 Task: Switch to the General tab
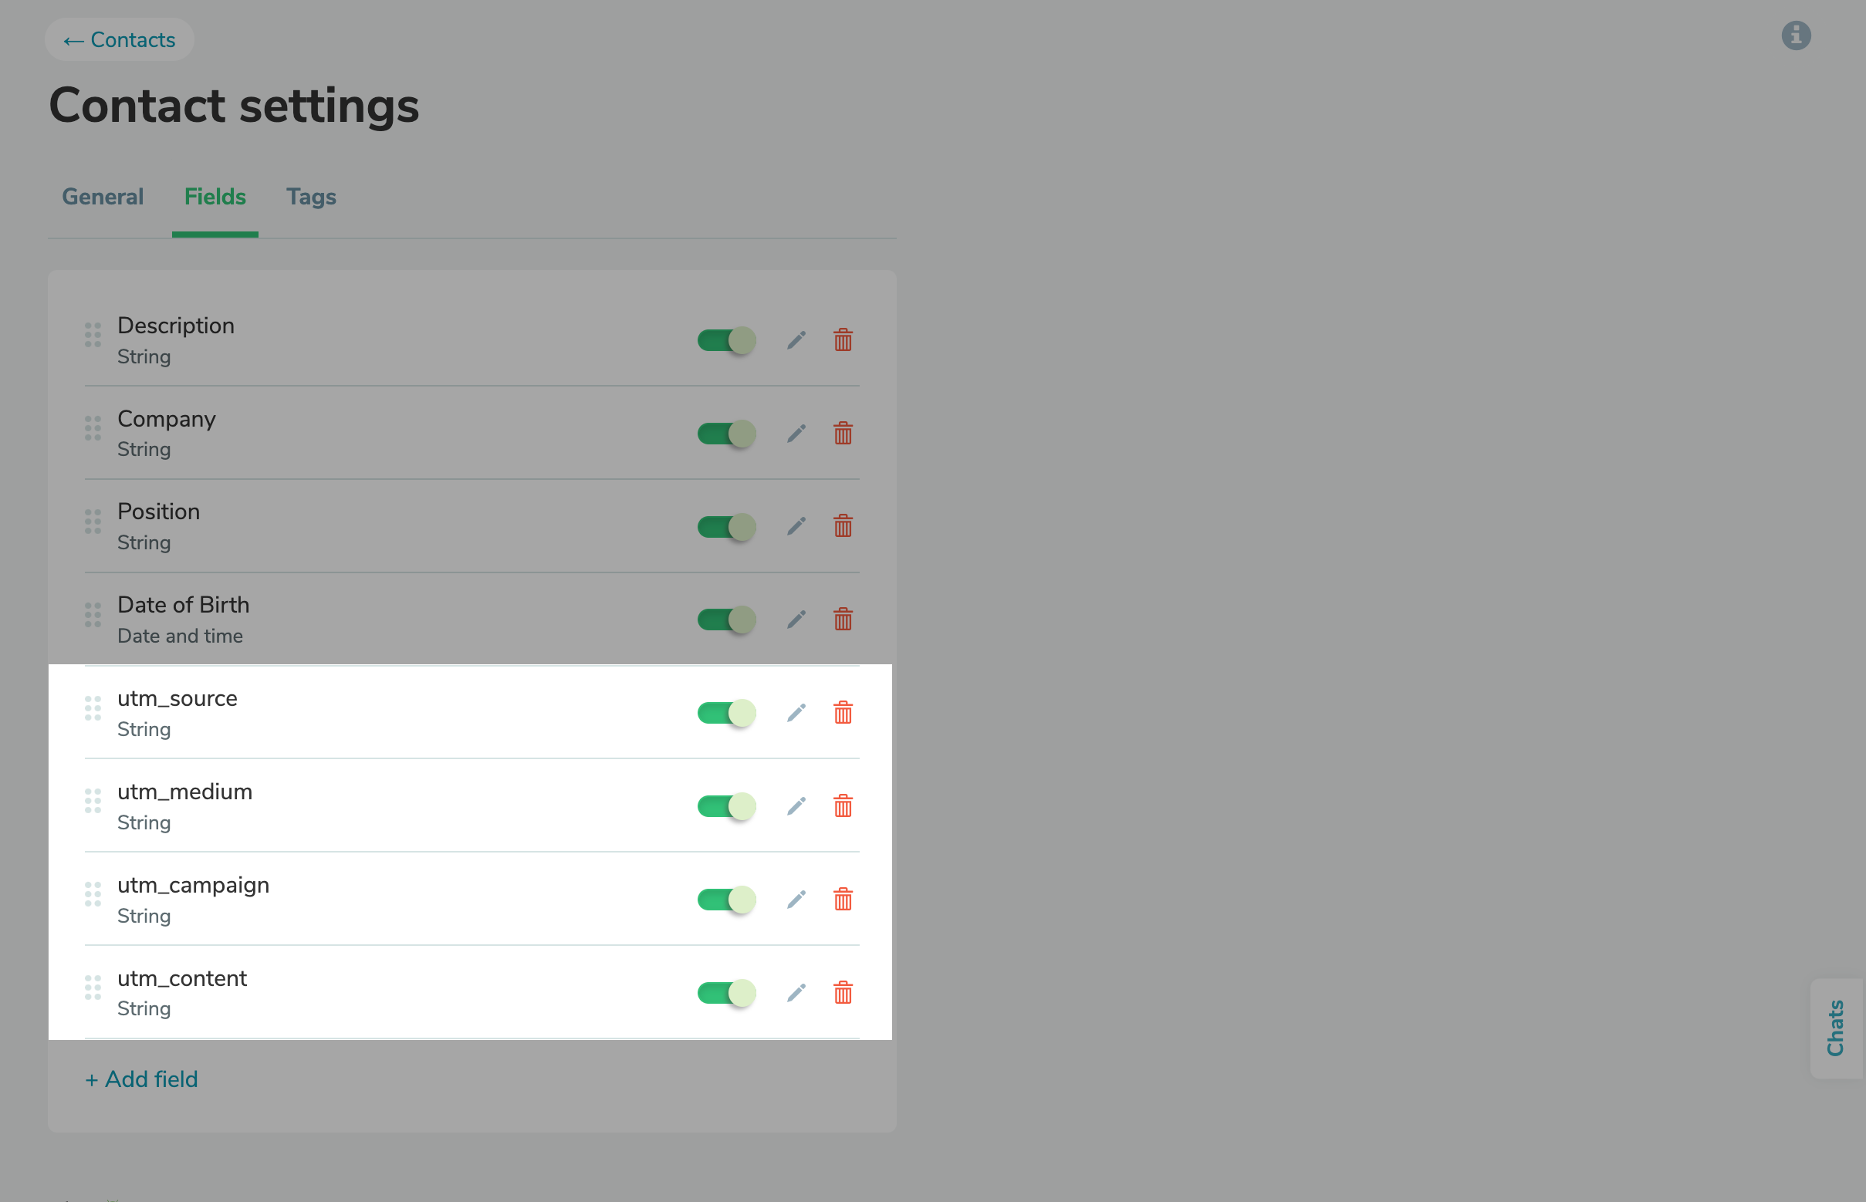[x=103, y=197]
